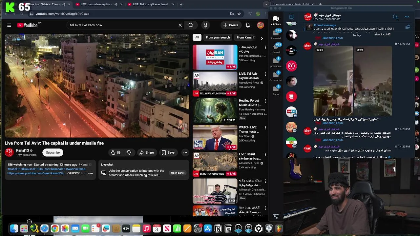Open the red 'm' chat avatar
The width and height of the screenshot is (420, 236).
coord(291,66)
